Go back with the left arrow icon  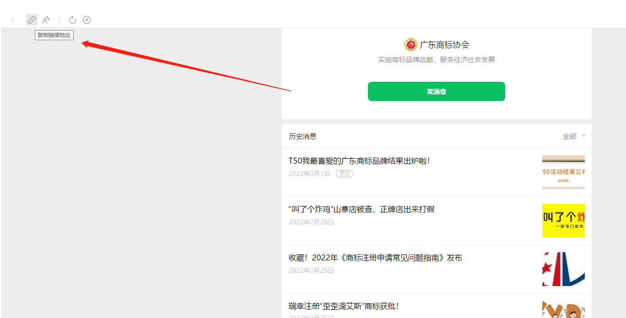click(13, 20)
